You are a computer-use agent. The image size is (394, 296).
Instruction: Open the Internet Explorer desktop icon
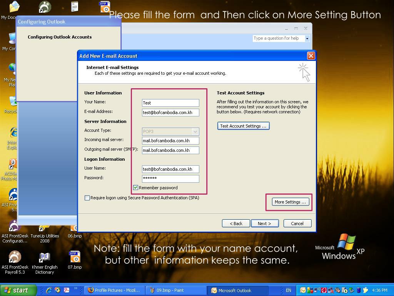(13, 138)
